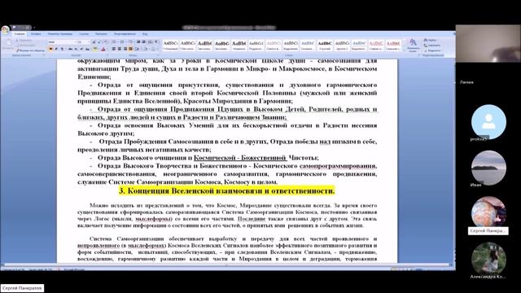521x293 pixels.
Task: Switch to the Вставка ribbon tab
Action: (x=36, y=34)
